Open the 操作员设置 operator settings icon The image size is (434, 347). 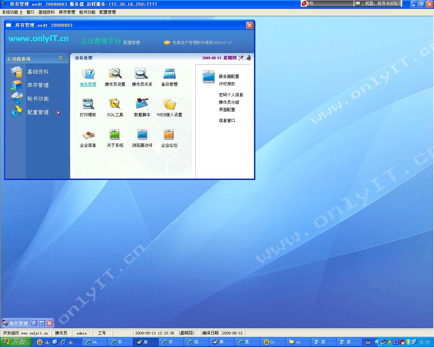coord(115,74)
